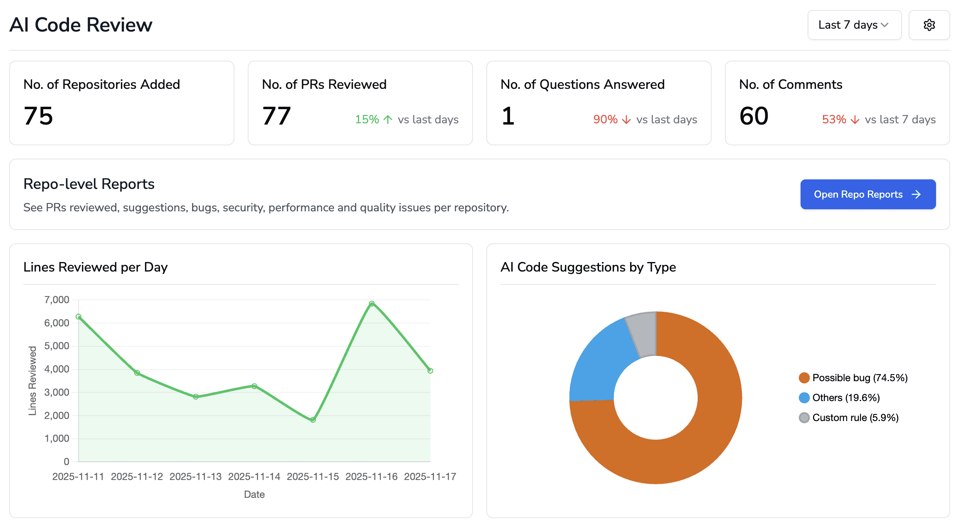
Task: Click the Others blue legend swatch
Action: point(804,398)
